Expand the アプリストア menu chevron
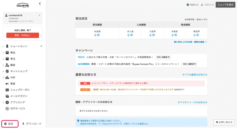The height and width of the screenshot is (131, 237). click(x=3, y=102)
